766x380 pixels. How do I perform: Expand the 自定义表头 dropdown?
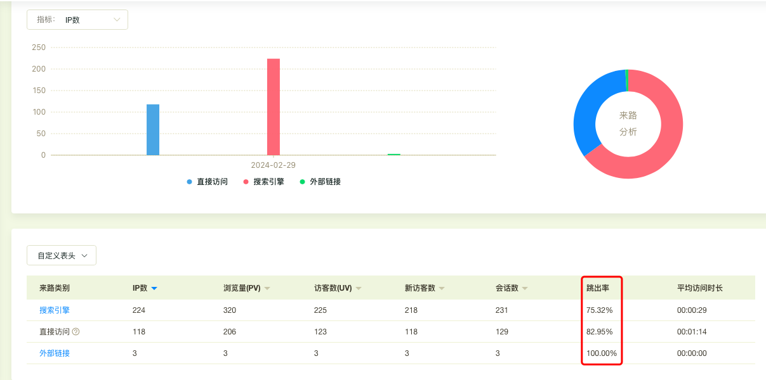coord(62,256)
